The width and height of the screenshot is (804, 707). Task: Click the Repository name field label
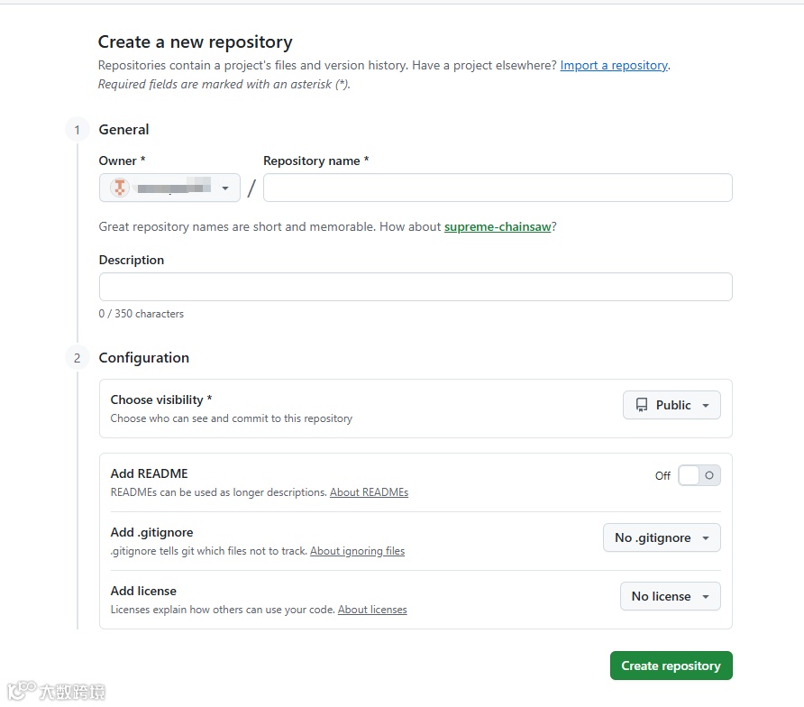coord(315,161)
